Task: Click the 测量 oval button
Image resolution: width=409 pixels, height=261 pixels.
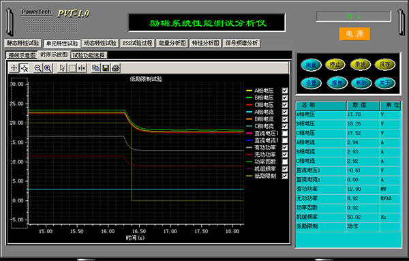Action: 311,65
